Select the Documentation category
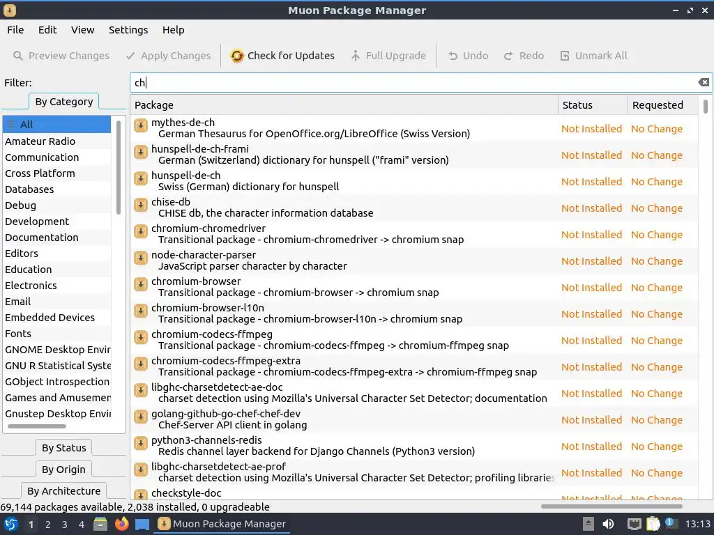The height and width of the screenshot is (535, 714). tap(57, 237)
